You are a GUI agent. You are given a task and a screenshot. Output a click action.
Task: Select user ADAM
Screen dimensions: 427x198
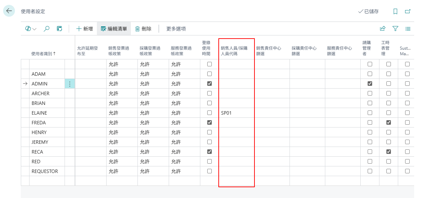[x=39, y=74]
